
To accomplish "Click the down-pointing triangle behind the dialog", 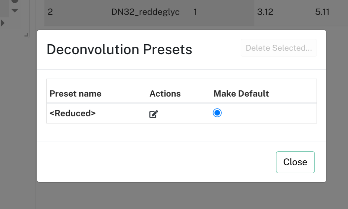I will click(x=15, y=11).
